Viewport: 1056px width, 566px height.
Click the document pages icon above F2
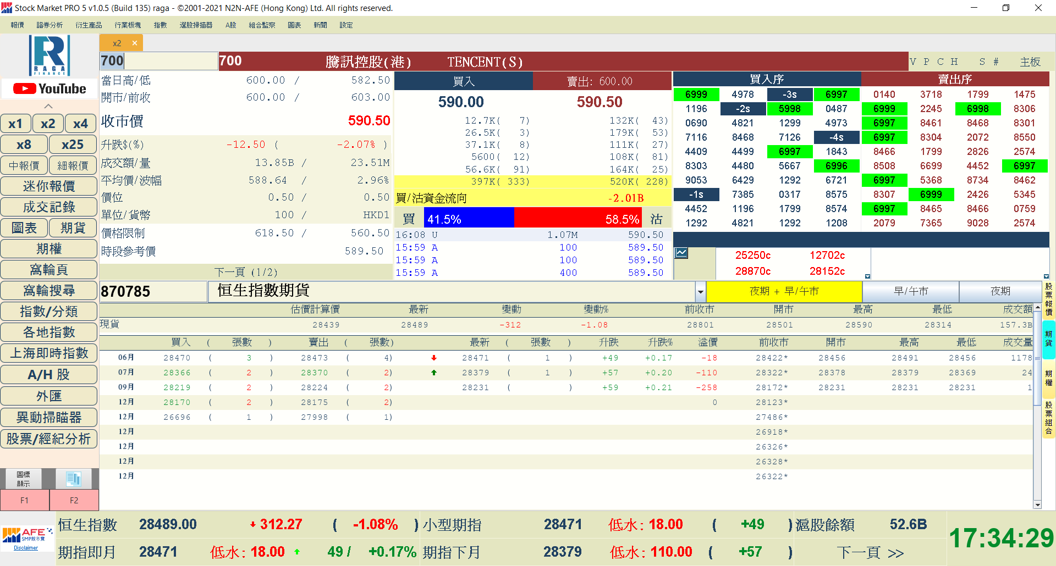74,479
